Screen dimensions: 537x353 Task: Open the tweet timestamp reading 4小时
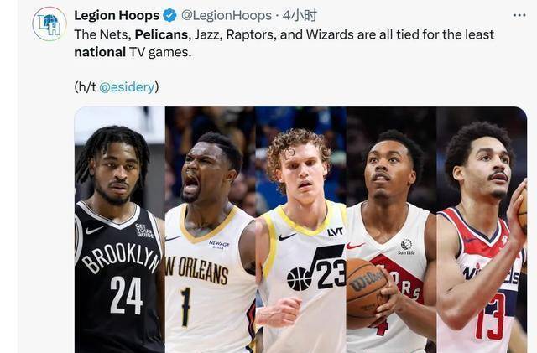tap(300, 15)
